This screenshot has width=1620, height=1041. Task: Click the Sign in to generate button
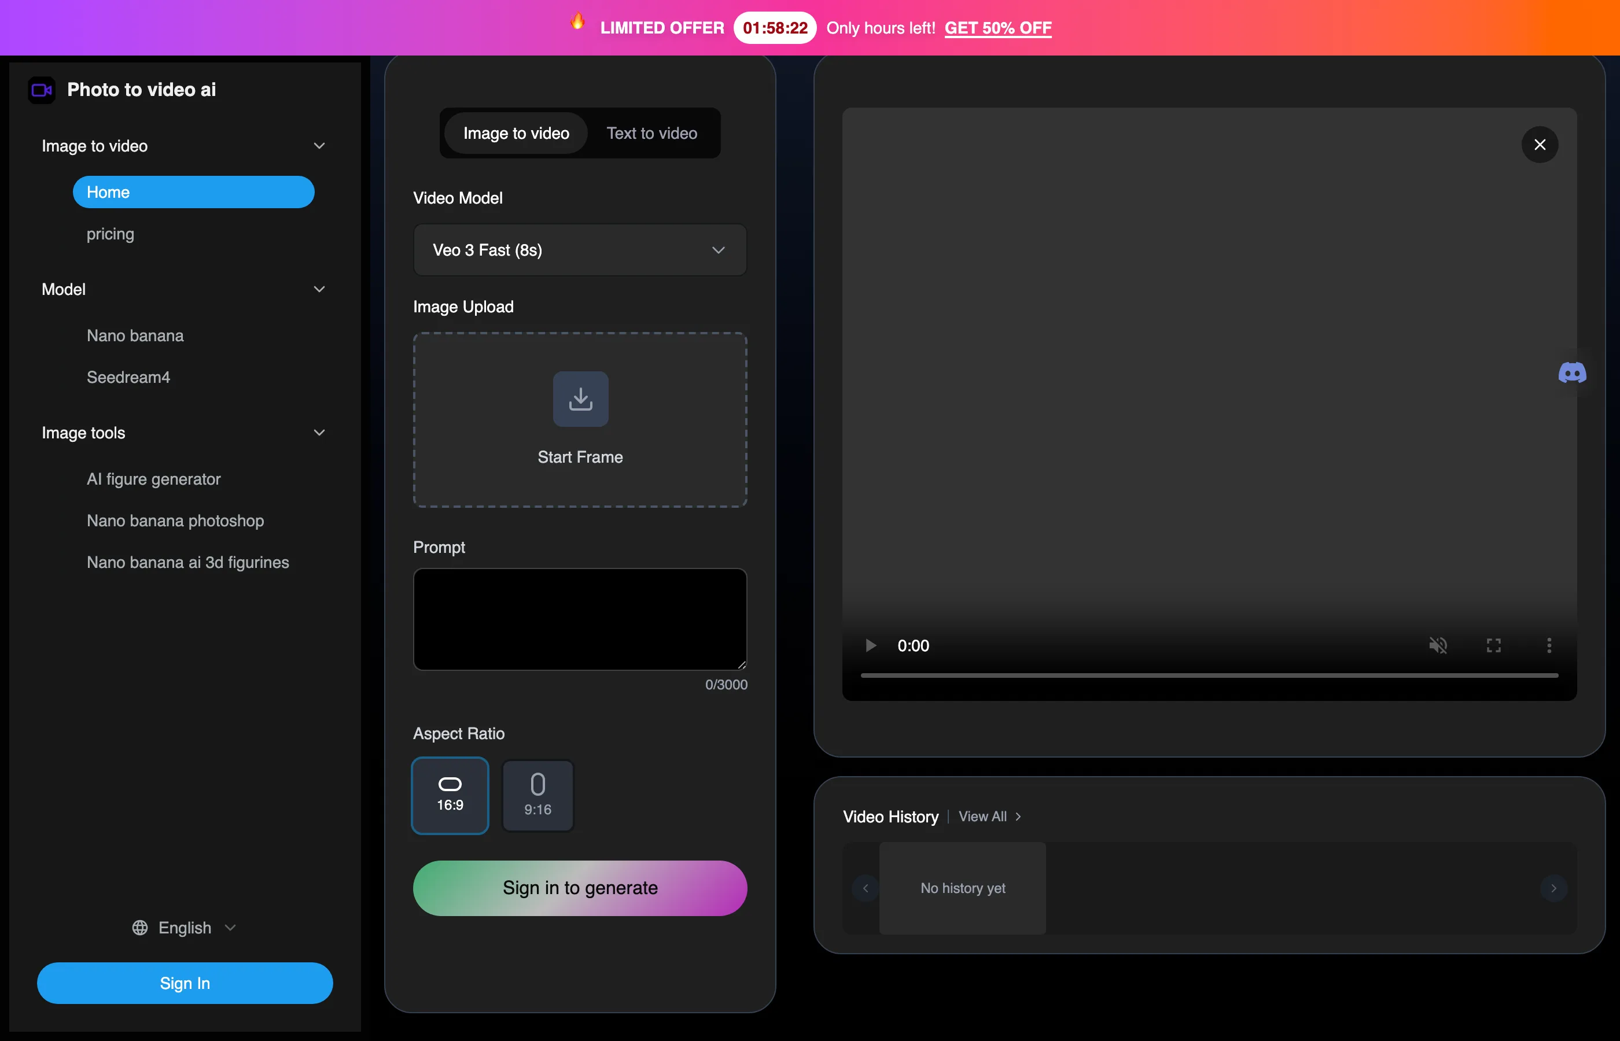click(x=580, y=888)
